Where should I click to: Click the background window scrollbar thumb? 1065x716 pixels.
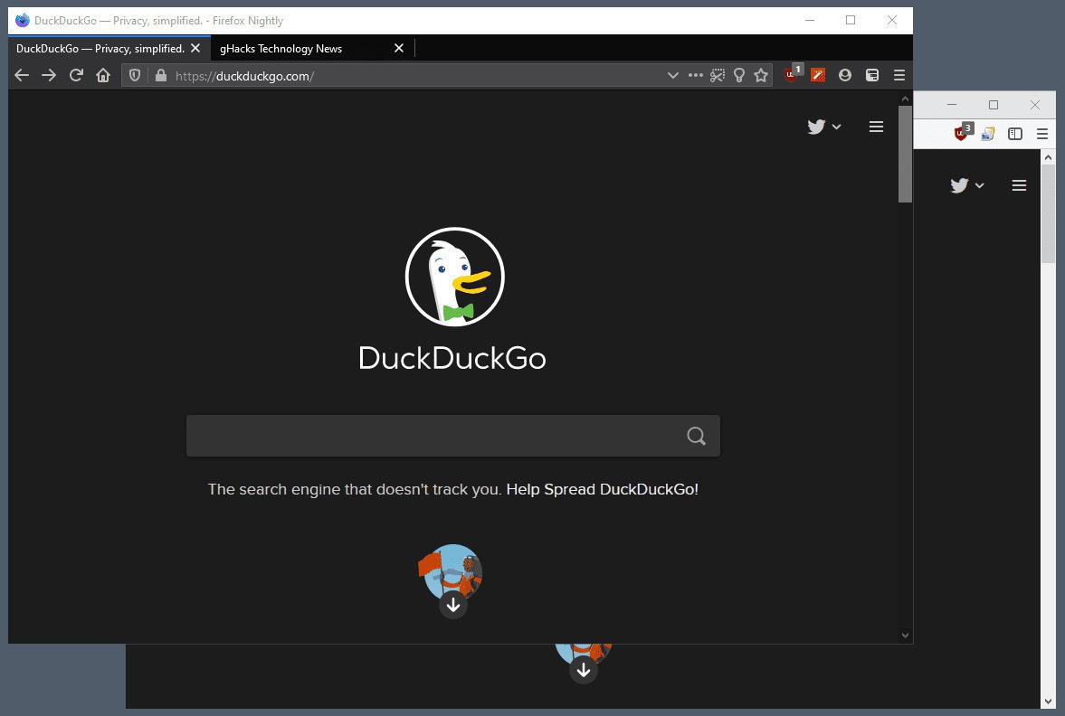(x=1048, y=213)
